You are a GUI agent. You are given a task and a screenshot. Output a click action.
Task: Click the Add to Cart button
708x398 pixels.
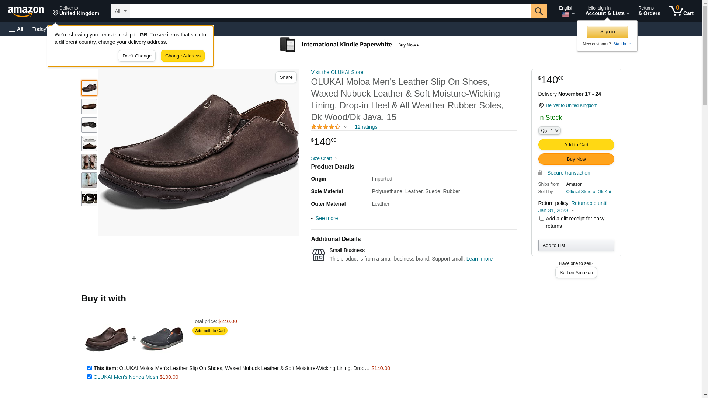(x=576, y=145)
